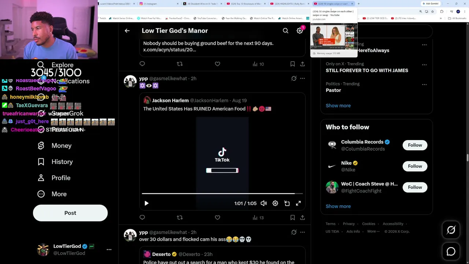Open History in the sidebar

pyautogui.click(x=55, y=162)
